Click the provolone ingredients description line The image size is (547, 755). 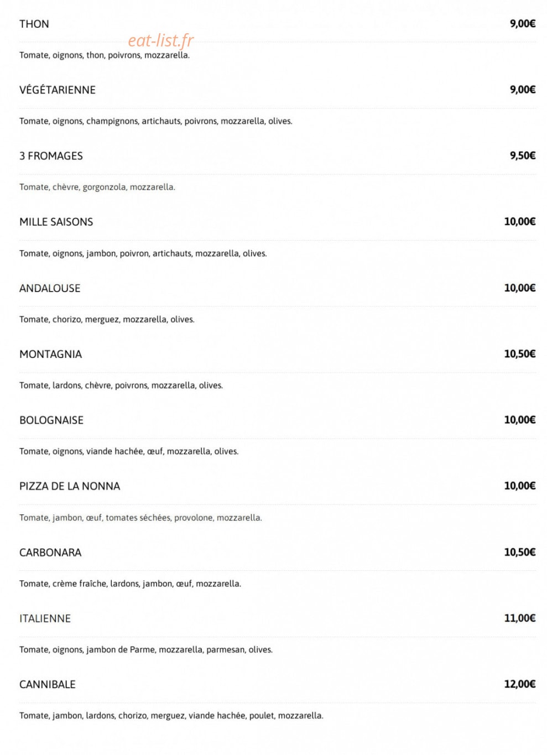[140, 518]
